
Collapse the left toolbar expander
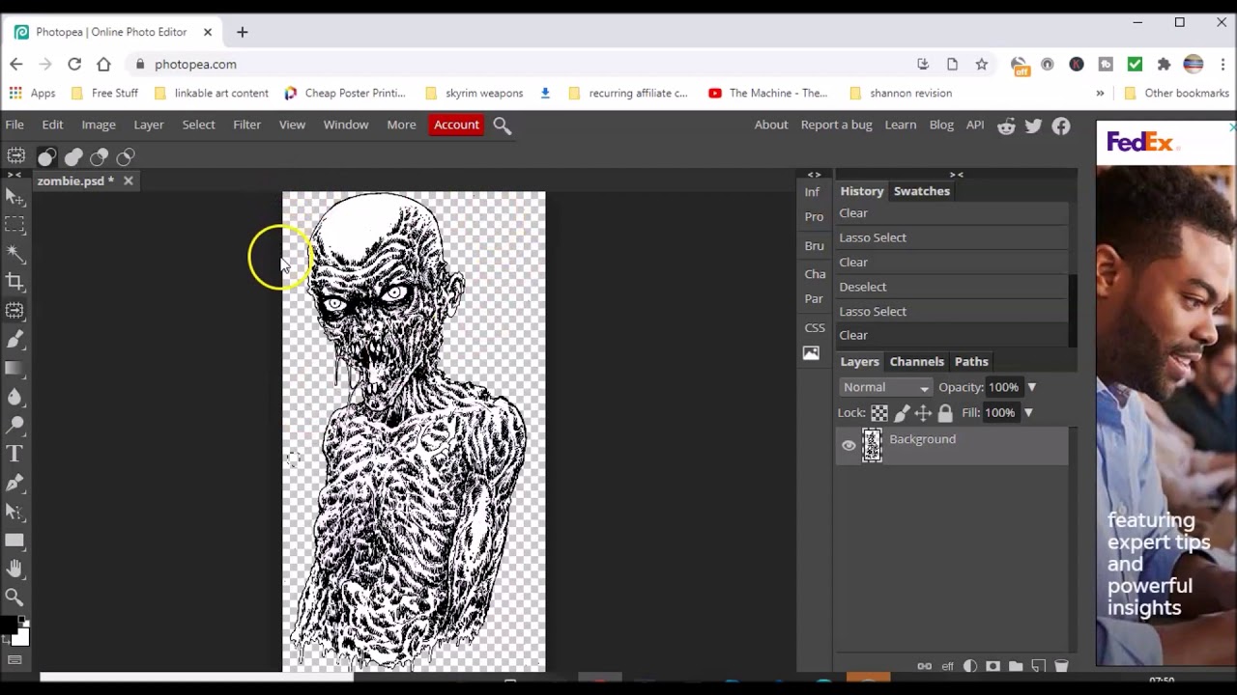pos(14,175)
